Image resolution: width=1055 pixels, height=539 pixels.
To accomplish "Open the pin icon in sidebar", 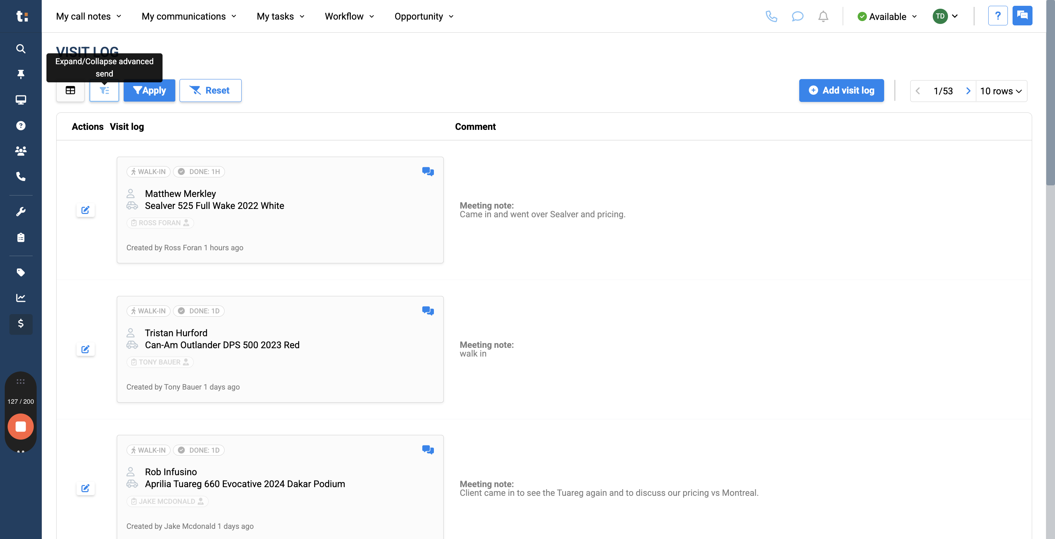I will 20,74.
